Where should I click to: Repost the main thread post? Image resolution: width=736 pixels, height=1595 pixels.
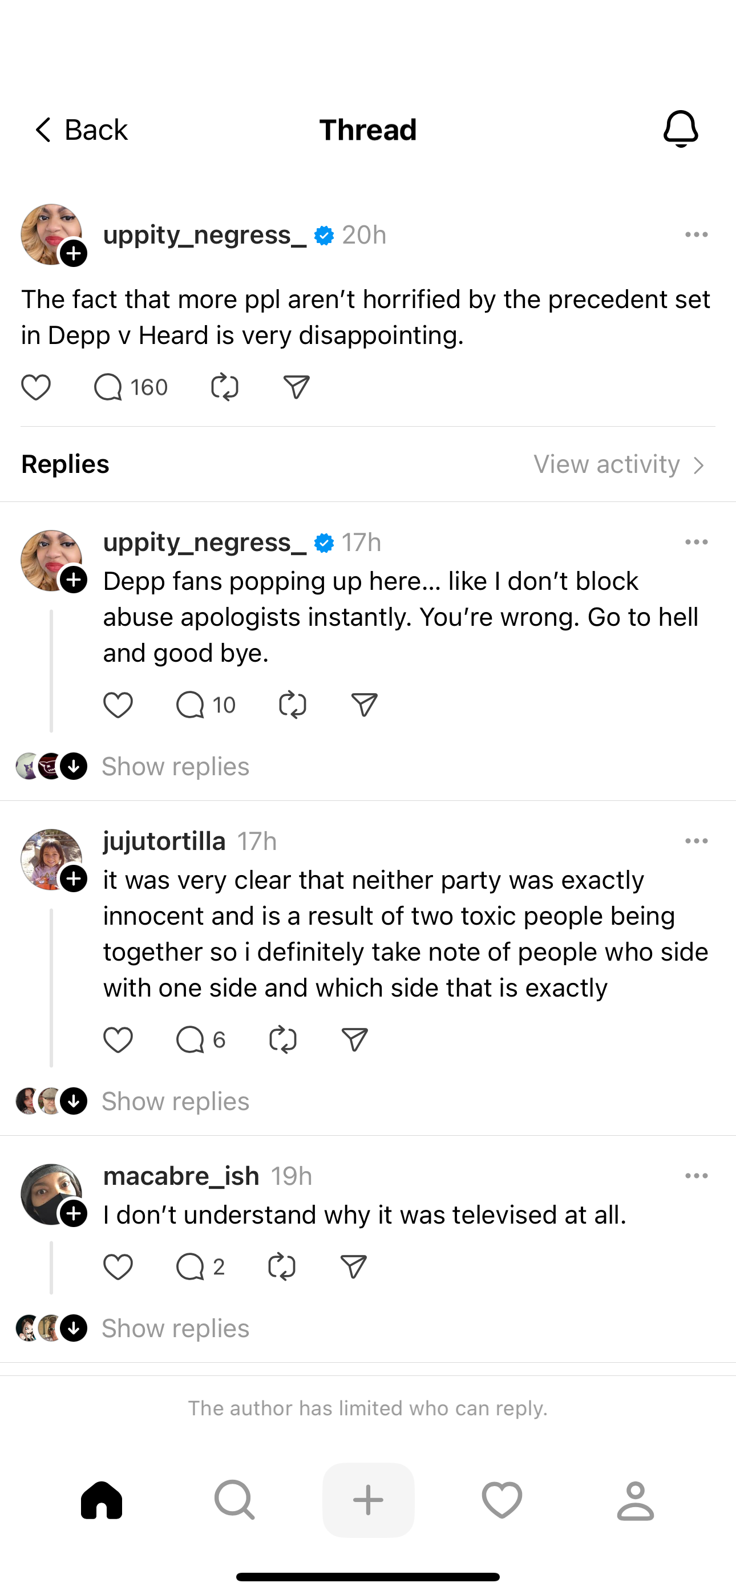coord(224,387)
